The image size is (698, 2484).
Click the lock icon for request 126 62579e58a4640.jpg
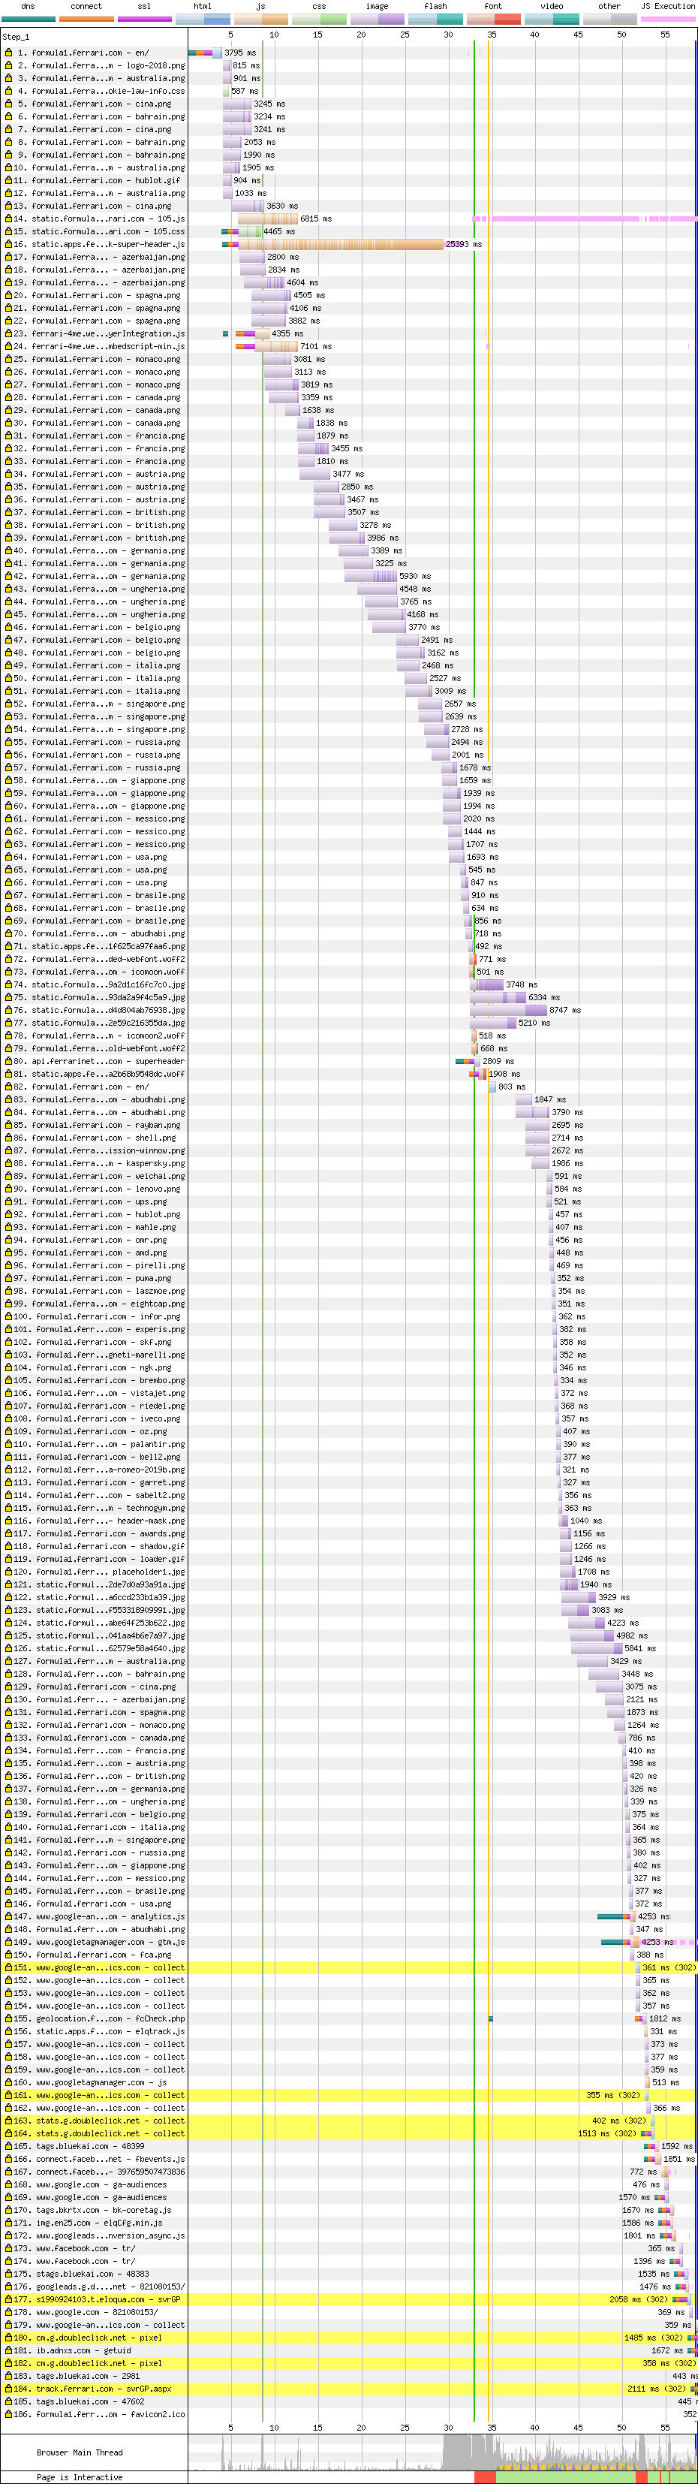pos(9,1649)
